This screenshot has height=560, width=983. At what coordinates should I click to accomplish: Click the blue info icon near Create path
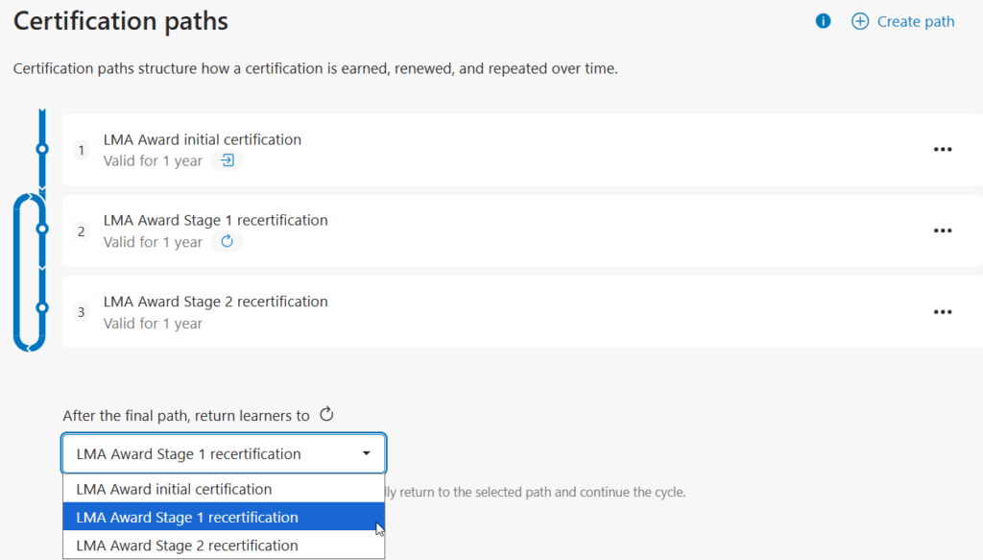tap(823, 21)
